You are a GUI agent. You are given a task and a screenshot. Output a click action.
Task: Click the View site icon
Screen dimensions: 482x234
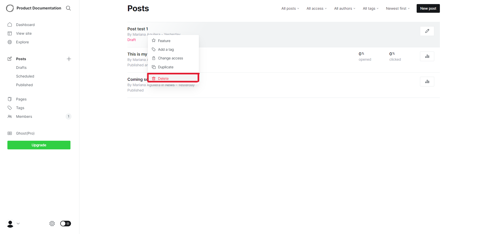coord(10,33)
